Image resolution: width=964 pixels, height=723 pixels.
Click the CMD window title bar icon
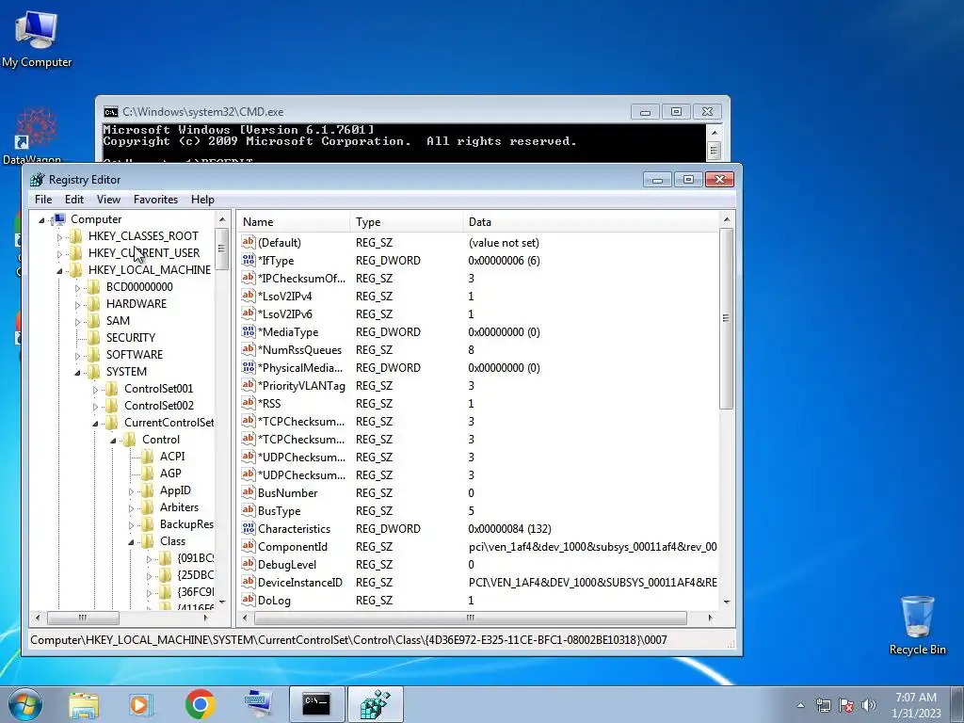[111, 112]
